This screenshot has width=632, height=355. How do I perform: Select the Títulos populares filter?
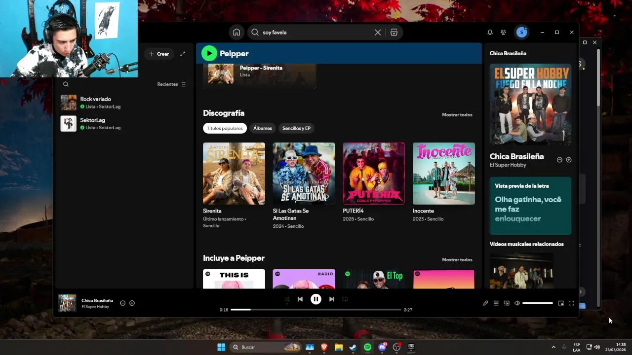225,128
